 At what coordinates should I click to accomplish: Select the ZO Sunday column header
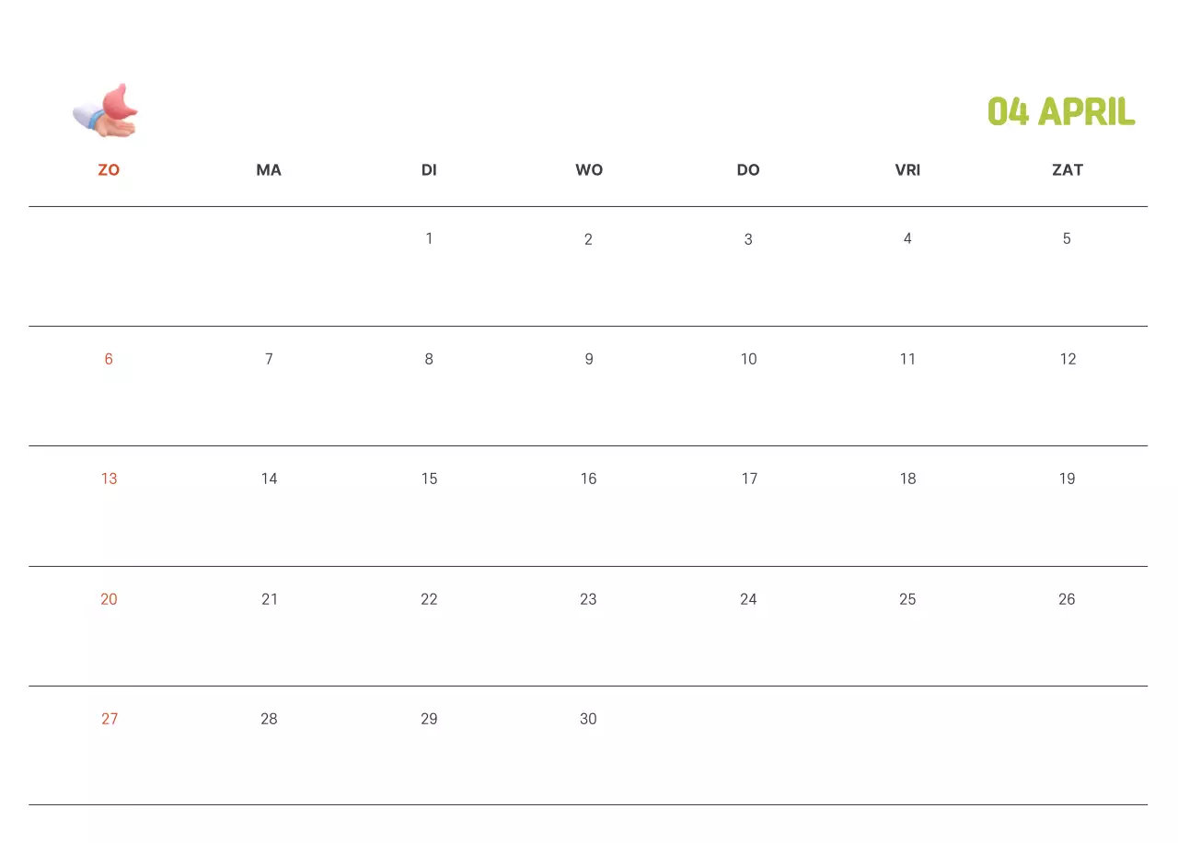click(109, 170)
